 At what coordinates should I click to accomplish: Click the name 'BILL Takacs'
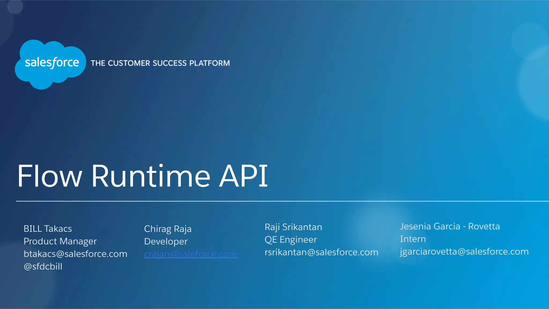(48, 229)
